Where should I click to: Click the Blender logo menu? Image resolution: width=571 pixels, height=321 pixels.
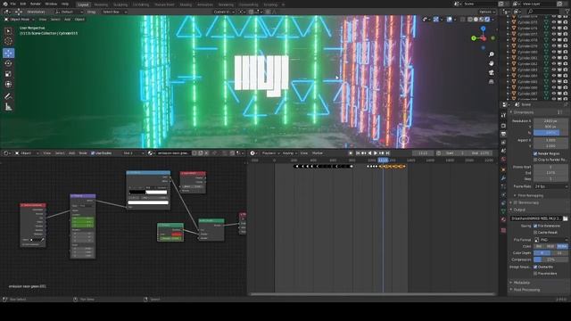[x=5, y=4]
